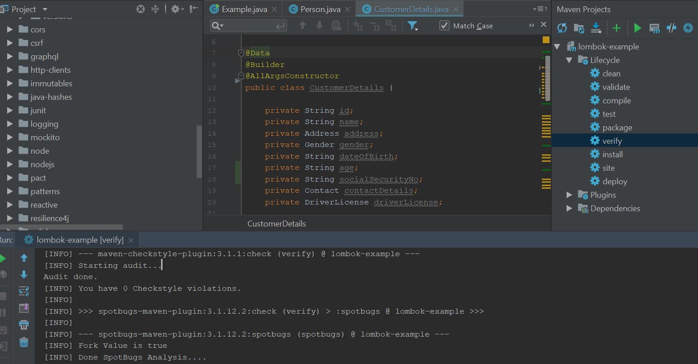Go to previous search occurrence
Viewport: 698px width, 364px height.
303,26
